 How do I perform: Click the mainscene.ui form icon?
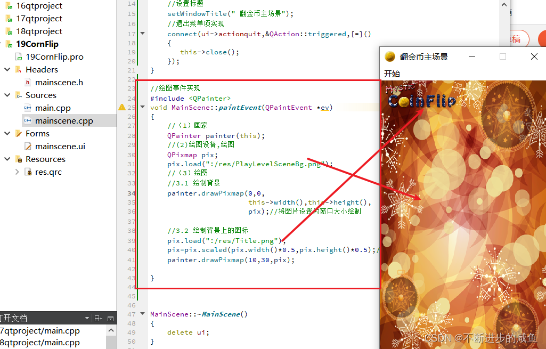pos(28,147)
